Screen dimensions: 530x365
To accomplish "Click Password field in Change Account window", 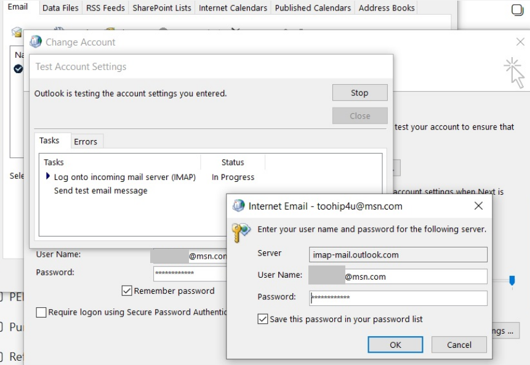I will [x=190, y=273].
